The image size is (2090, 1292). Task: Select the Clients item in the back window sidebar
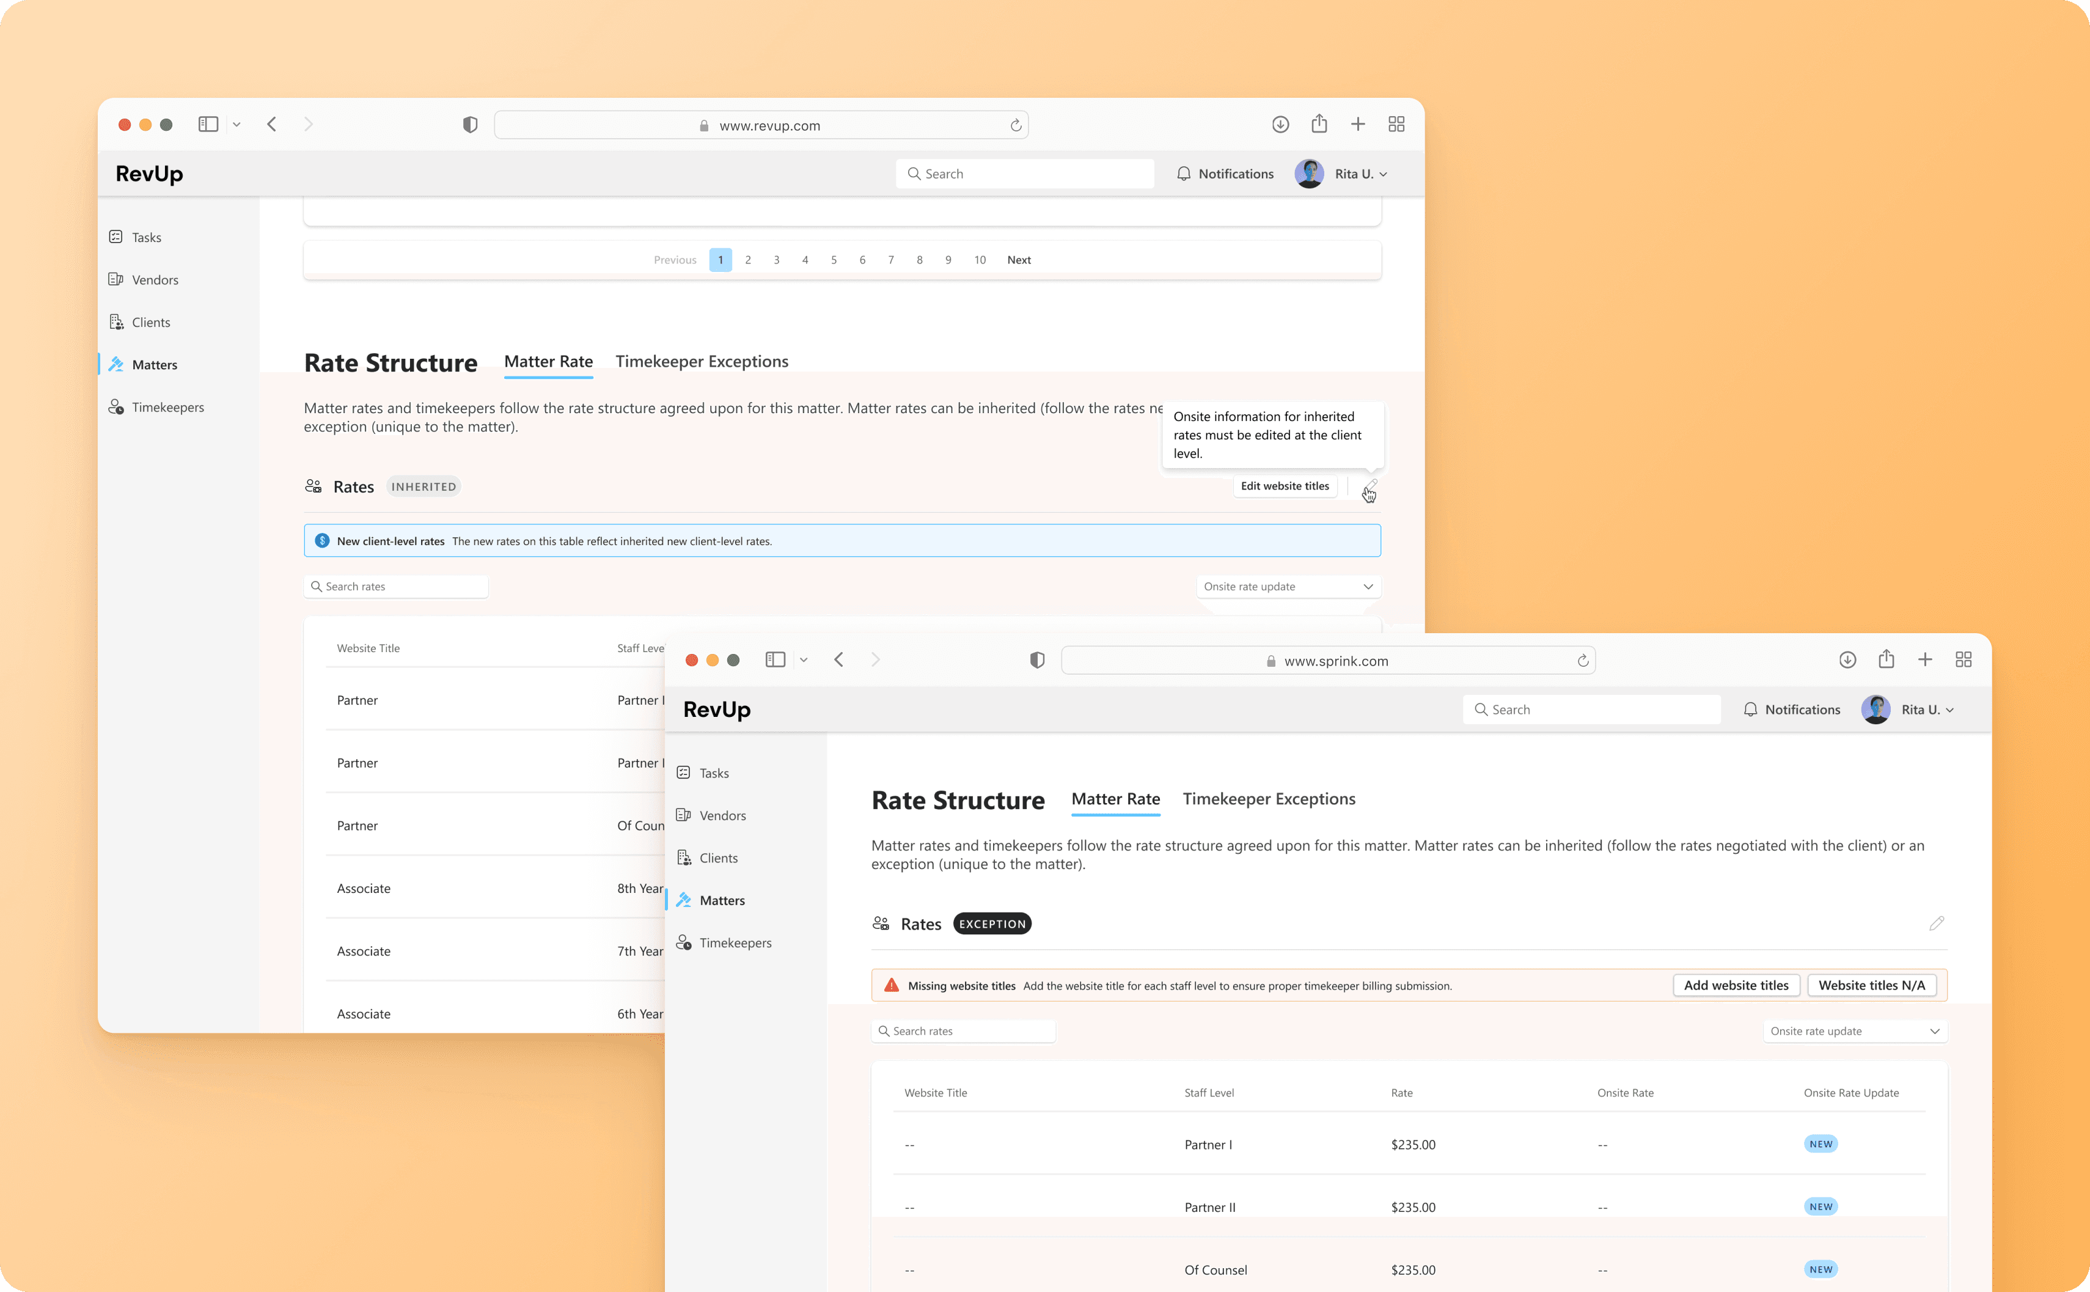click(150, 322)
